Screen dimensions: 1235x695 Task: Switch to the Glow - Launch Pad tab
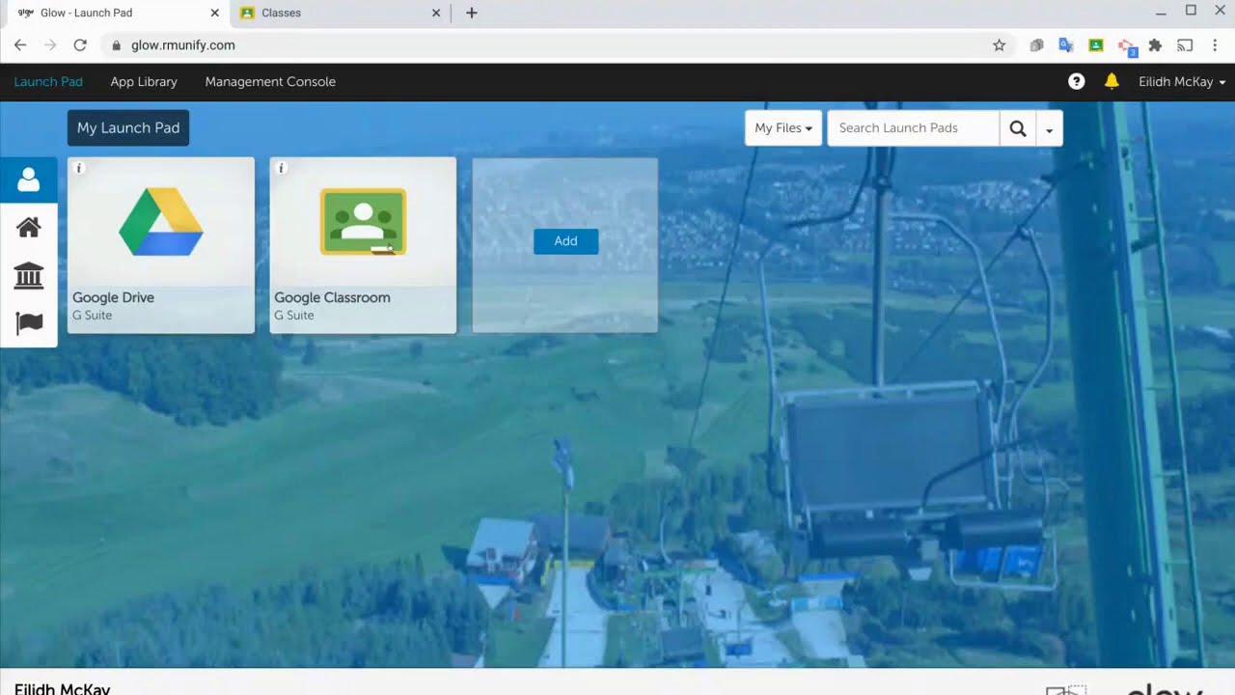(x=116, y=14)
